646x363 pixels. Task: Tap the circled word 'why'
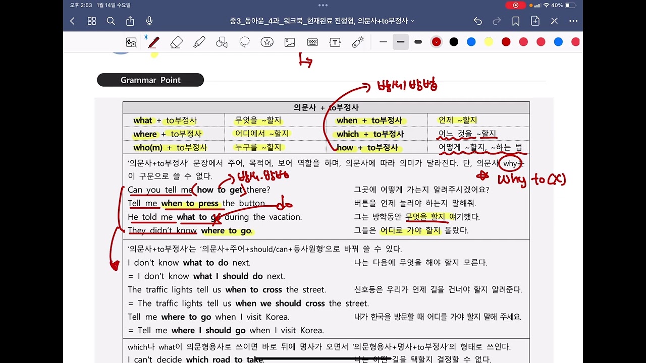(510, 163)
